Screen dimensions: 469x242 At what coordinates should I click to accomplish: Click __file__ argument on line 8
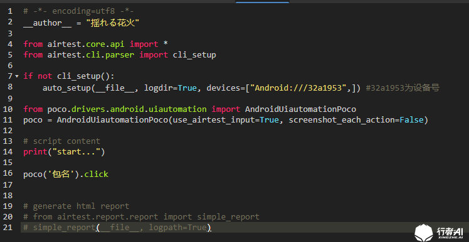(x=115, y=88)
